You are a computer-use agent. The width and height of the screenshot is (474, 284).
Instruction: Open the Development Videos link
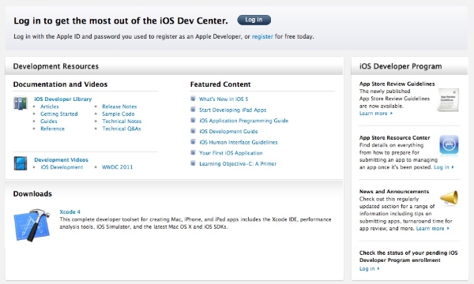(61, 159)
